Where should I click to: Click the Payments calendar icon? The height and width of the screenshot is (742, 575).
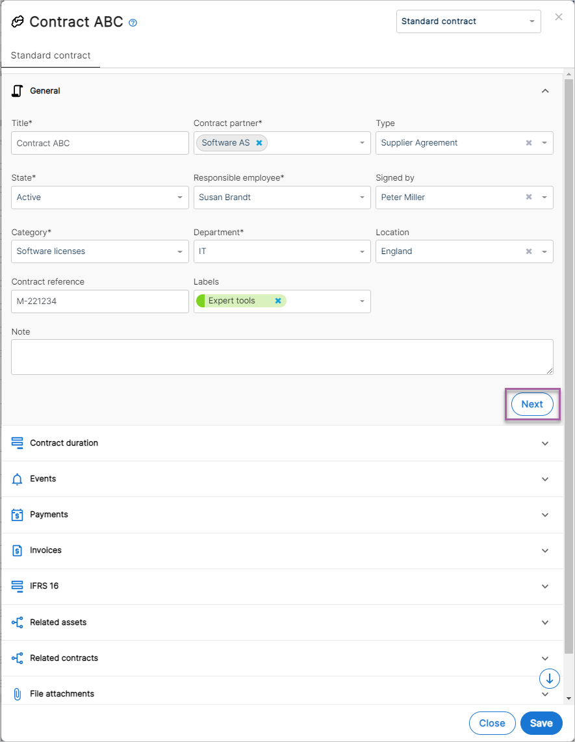pyautogui.click(x=17, y=515)
